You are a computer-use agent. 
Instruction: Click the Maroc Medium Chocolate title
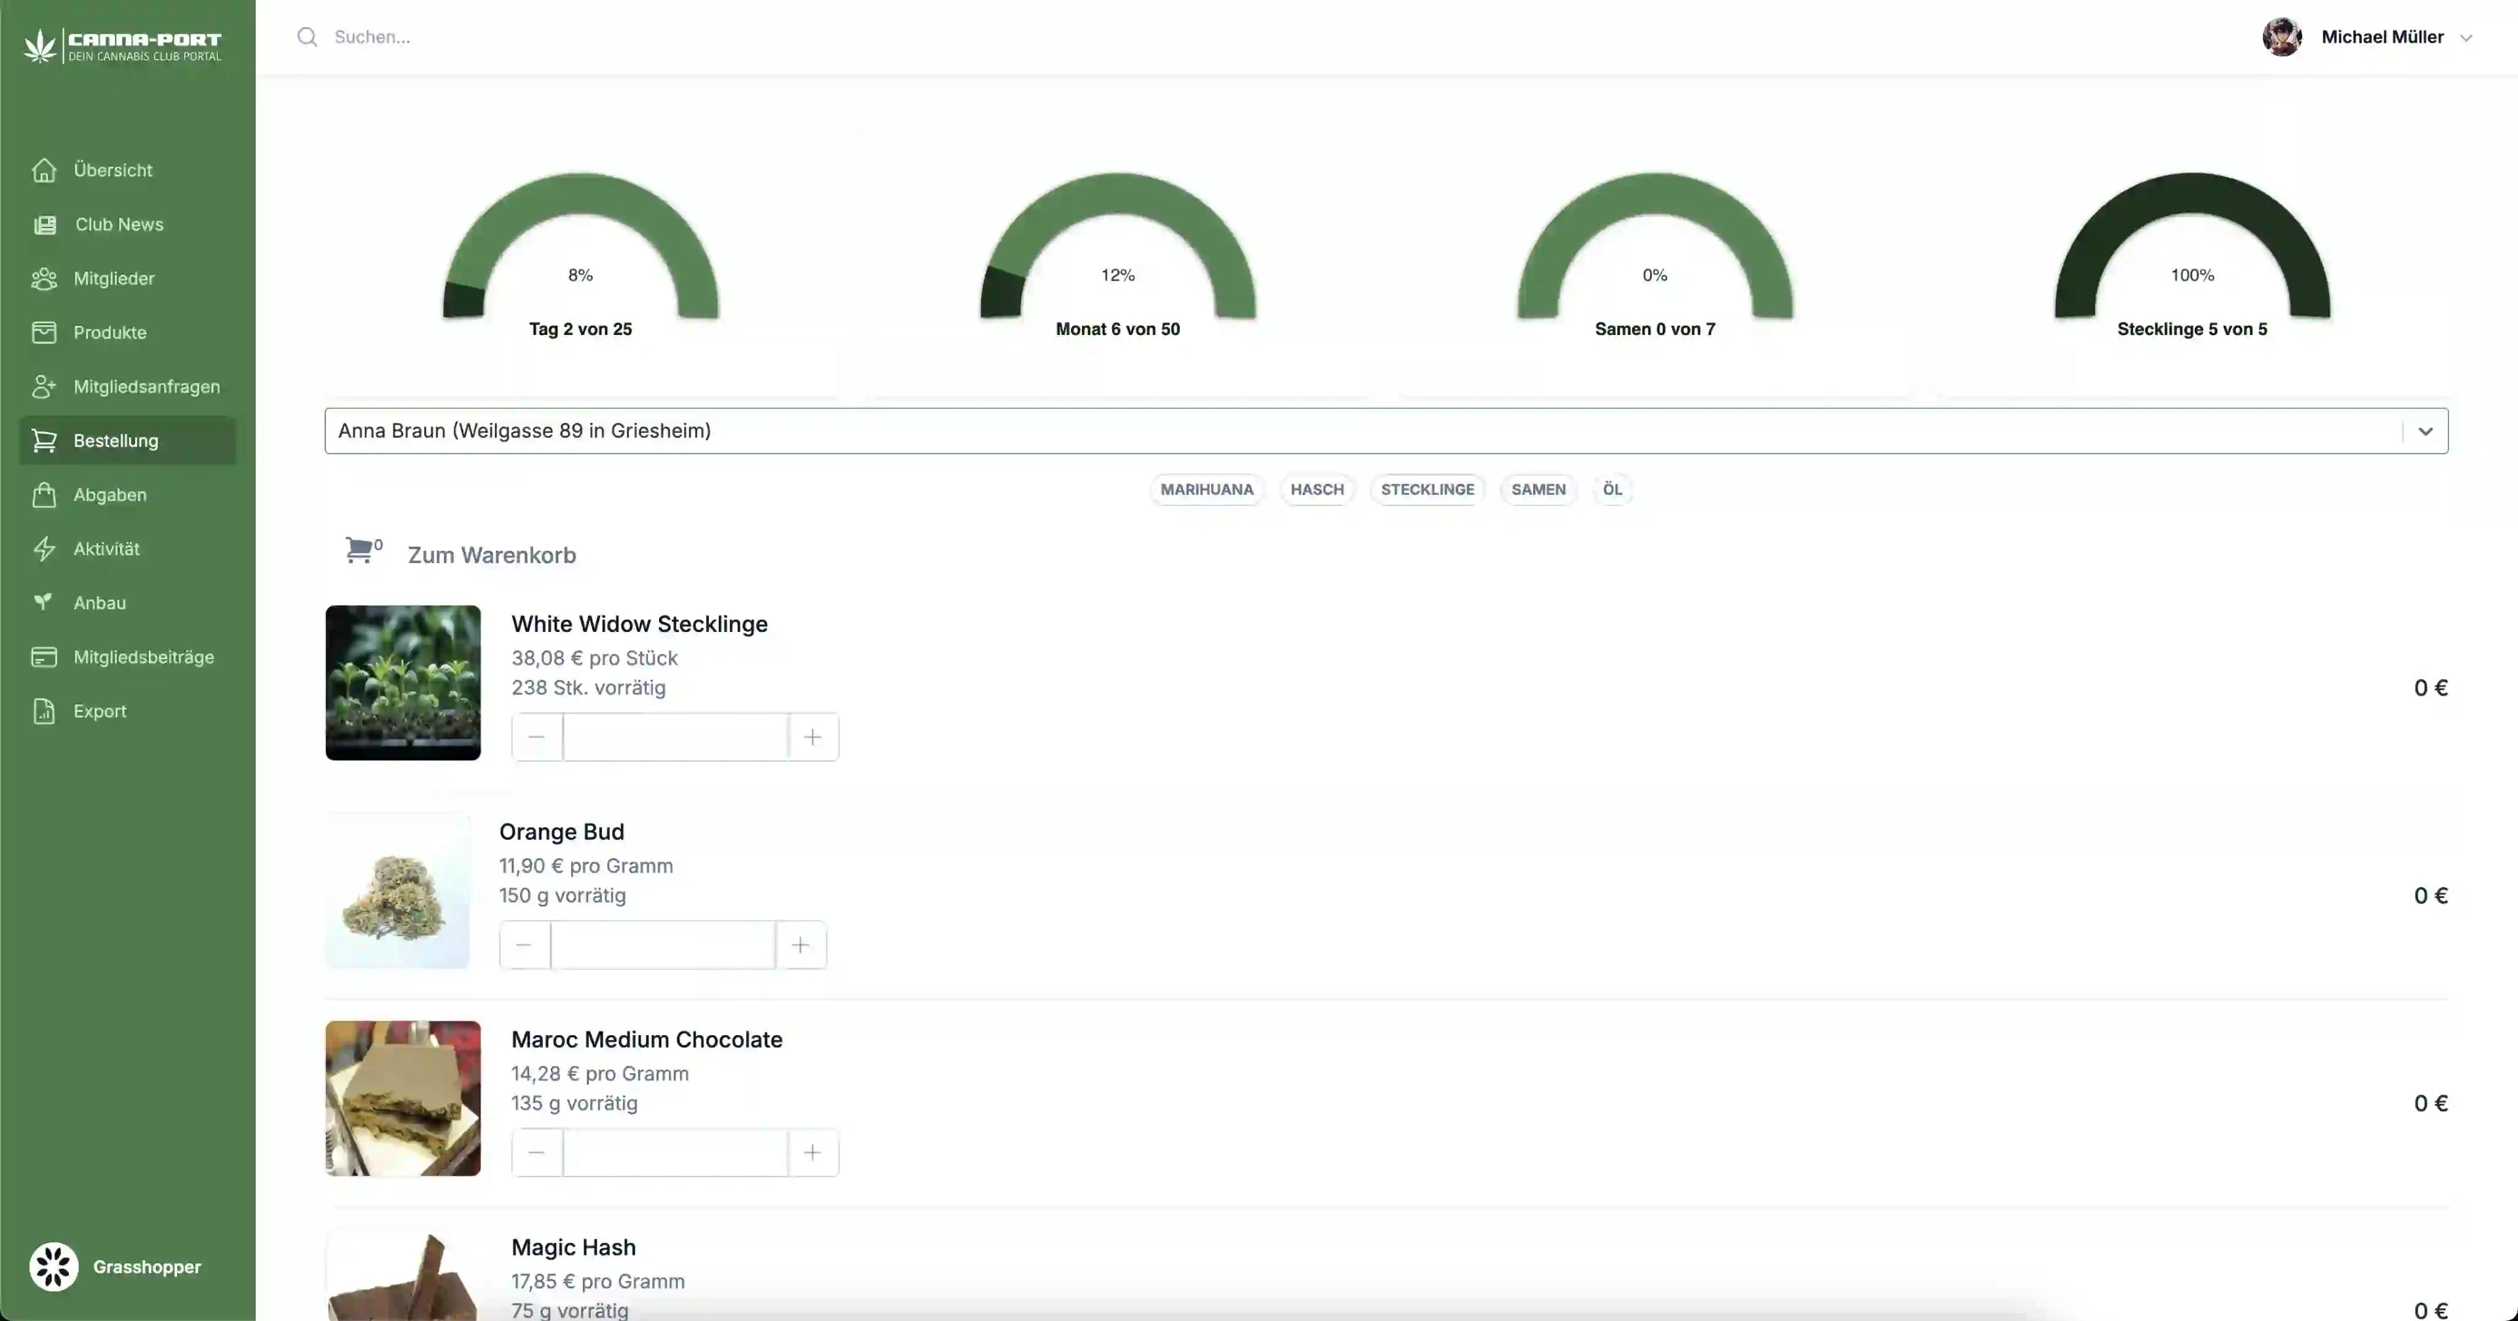pyautogui.click(x=646, y=1040)
